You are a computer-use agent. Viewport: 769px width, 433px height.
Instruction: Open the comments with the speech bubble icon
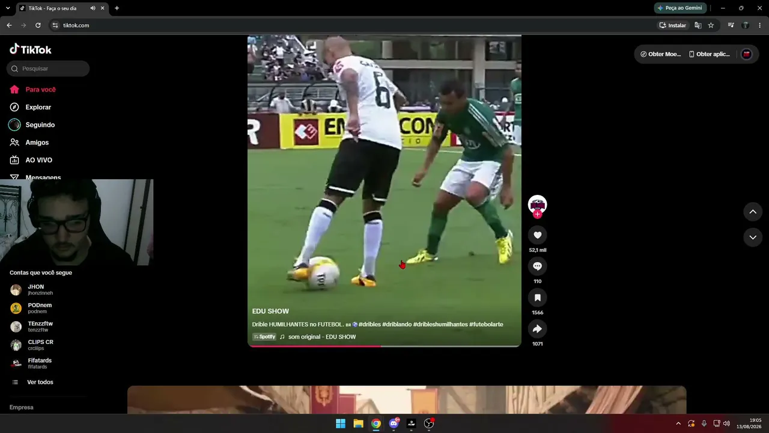point(537,266)
